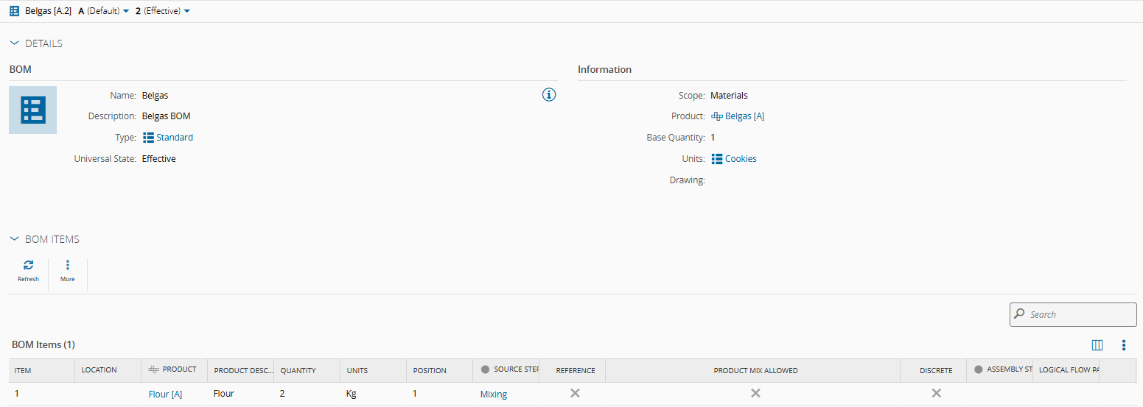Click the Belgas [A.2] page title
This screenshot has height=407, width=1143.
coord(48,11)
